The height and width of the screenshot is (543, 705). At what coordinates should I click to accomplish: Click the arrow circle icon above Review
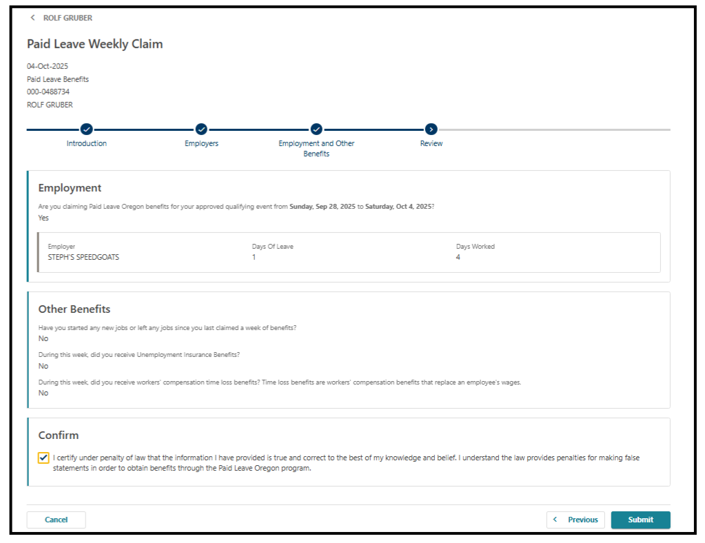point(431,129)
